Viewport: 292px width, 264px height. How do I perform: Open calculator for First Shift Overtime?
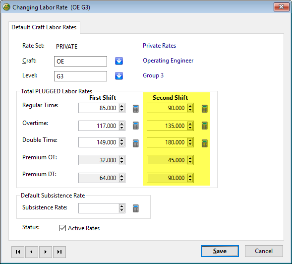[x=135, y=126]
